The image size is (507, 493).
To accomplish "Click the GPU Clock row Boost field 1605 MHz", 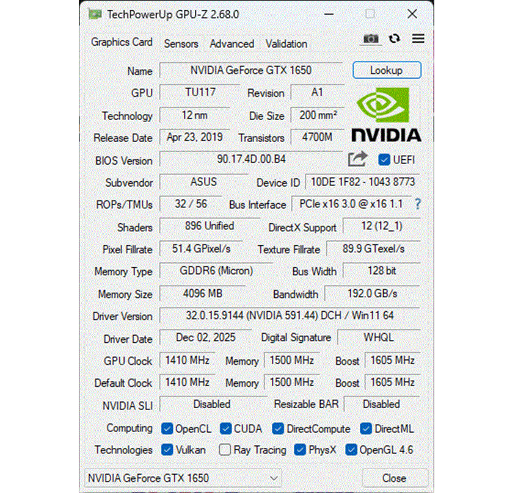I will (393, 360).
